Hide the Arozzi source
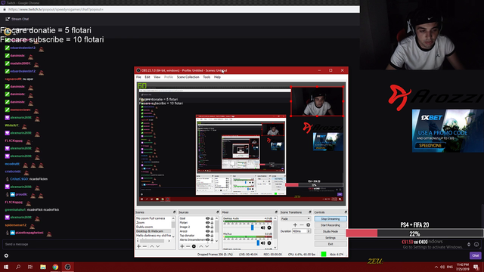Screen dimensions: 484x272 (x=207, y=231)
